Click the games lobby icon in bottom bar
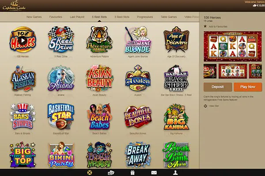Image resolution: width=265 pixels, height=176 pixels. pos(89,172)
